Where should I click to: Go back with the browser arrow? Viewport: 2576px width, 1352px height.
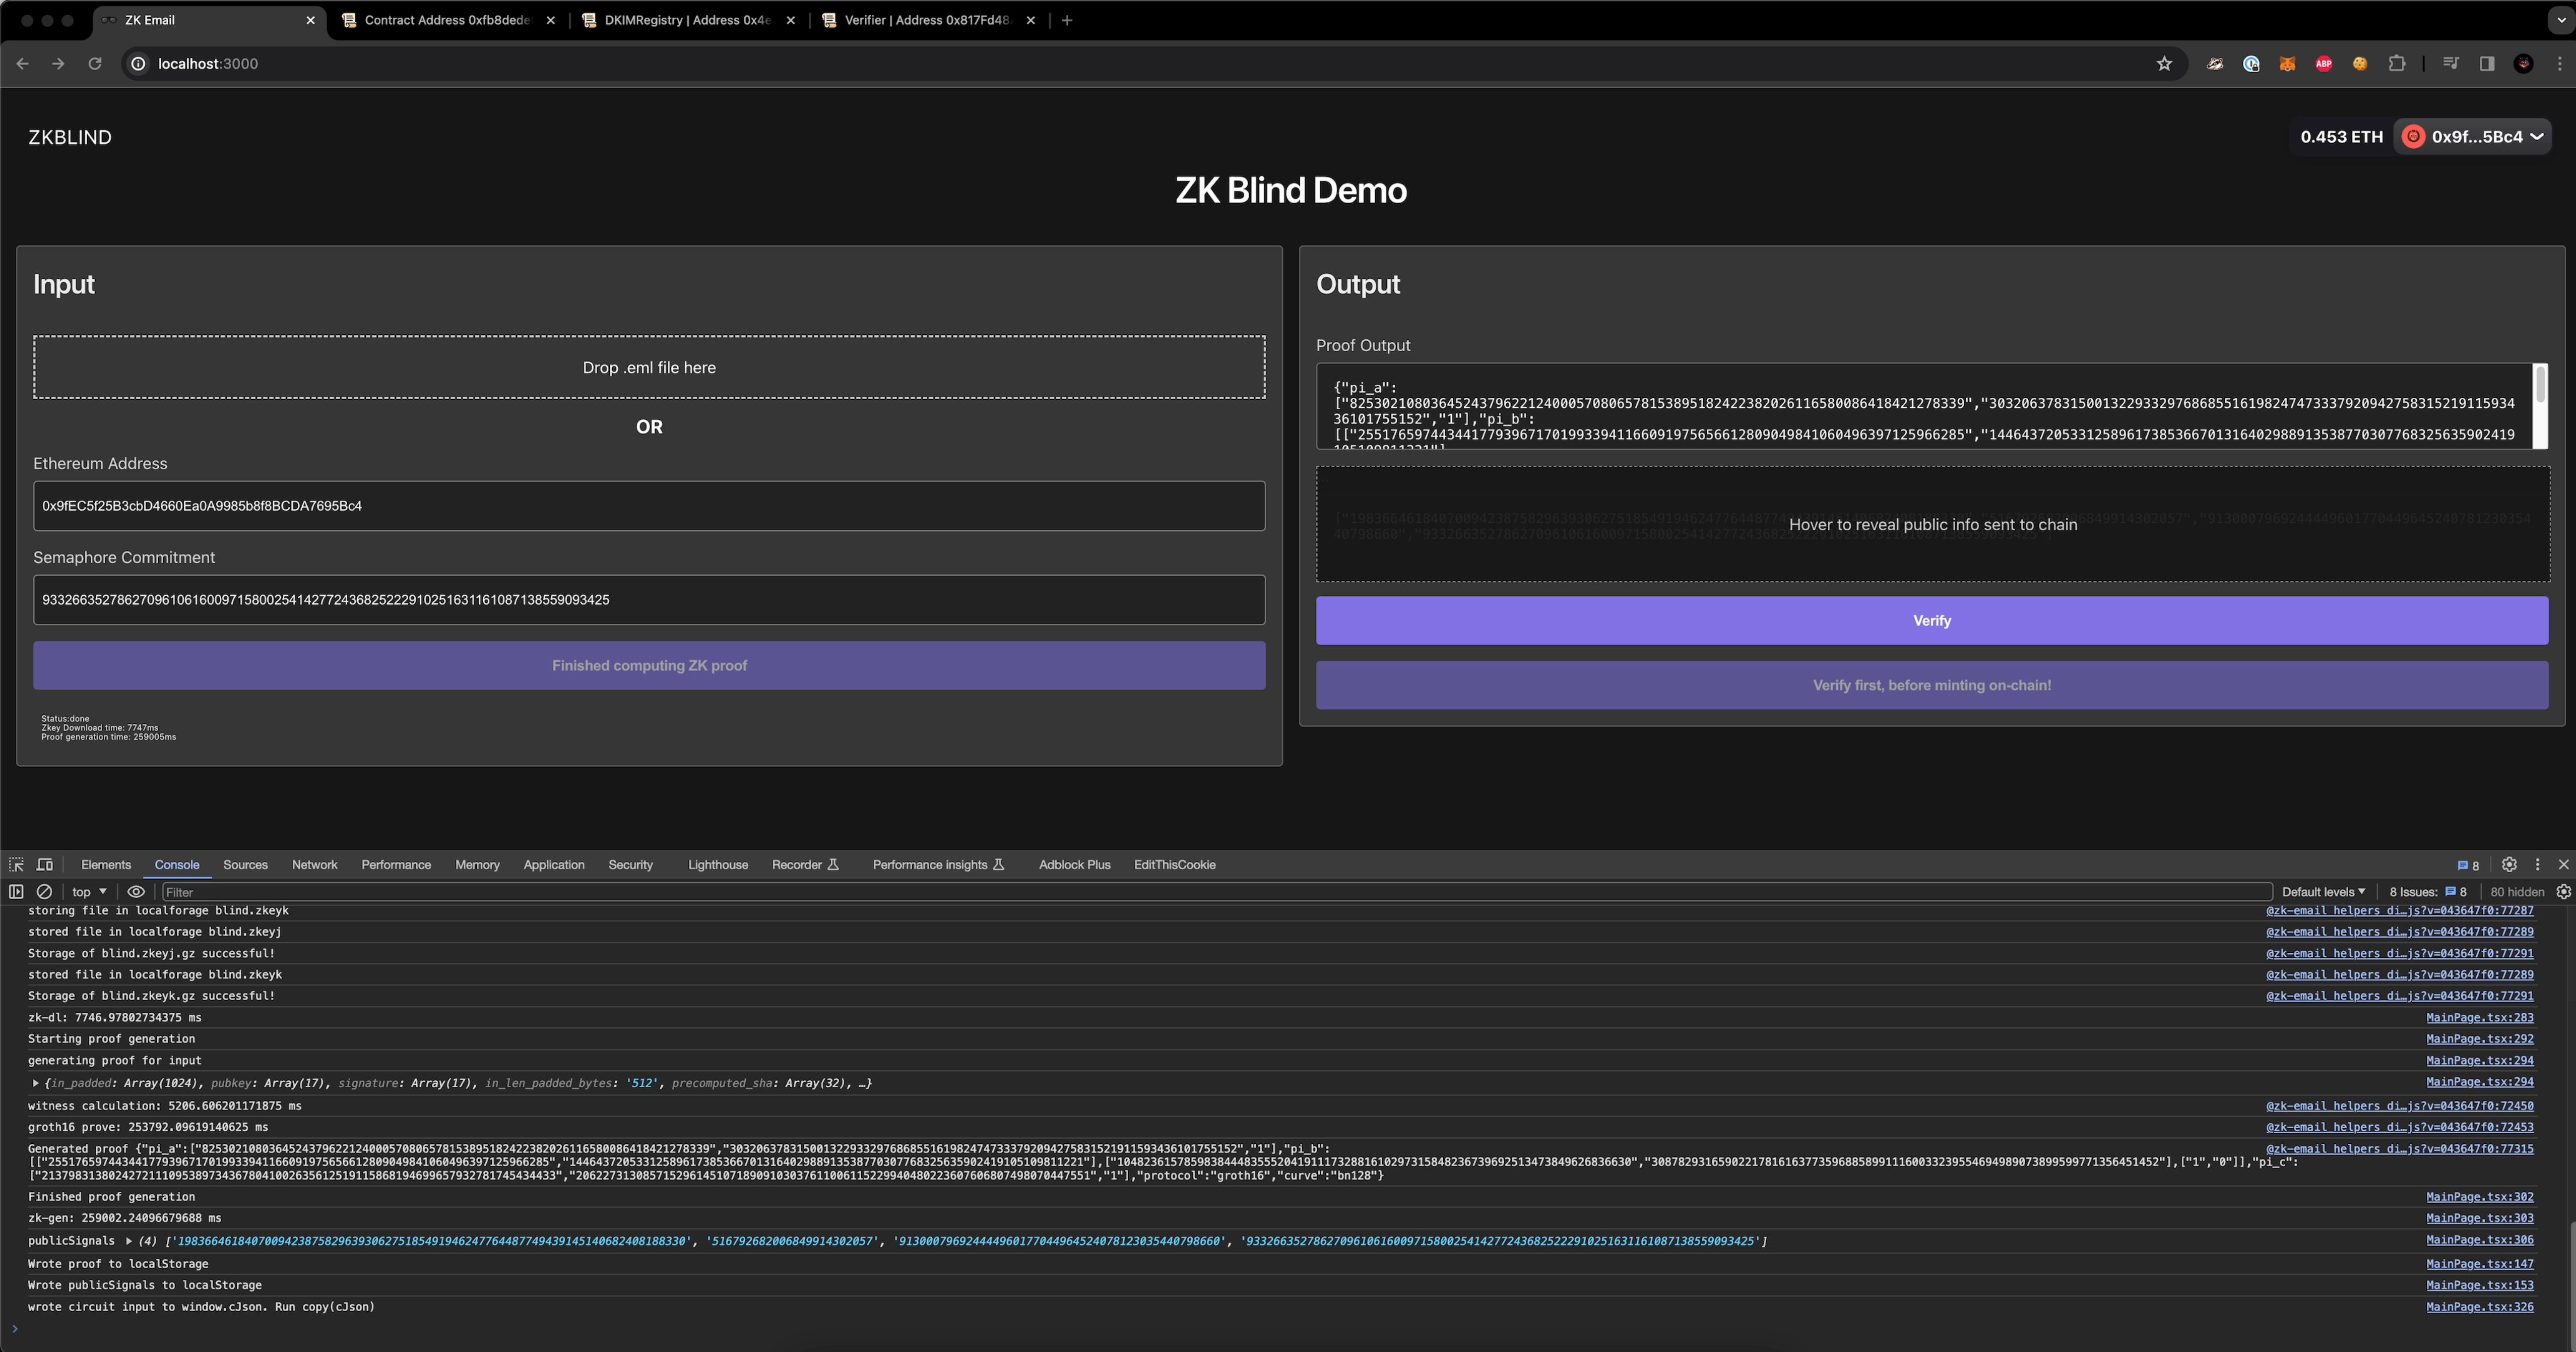click(x=22, y=63)
